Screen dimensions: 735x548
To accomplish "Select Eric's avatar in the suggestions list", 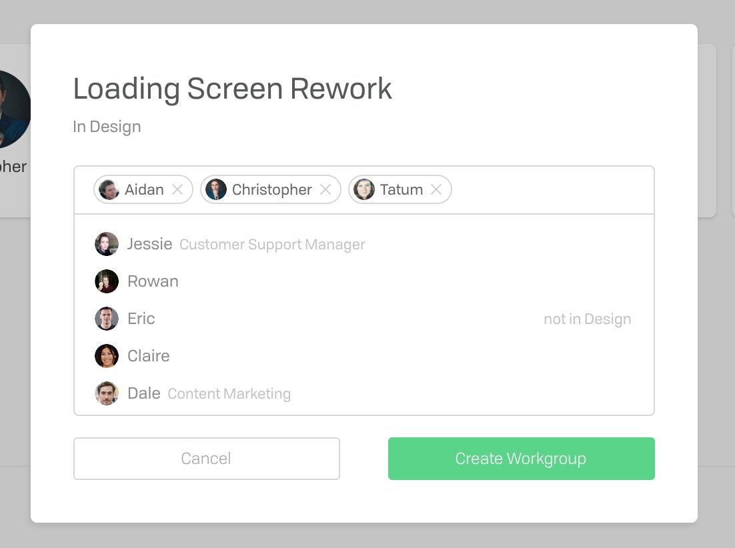I will (107, 319).
